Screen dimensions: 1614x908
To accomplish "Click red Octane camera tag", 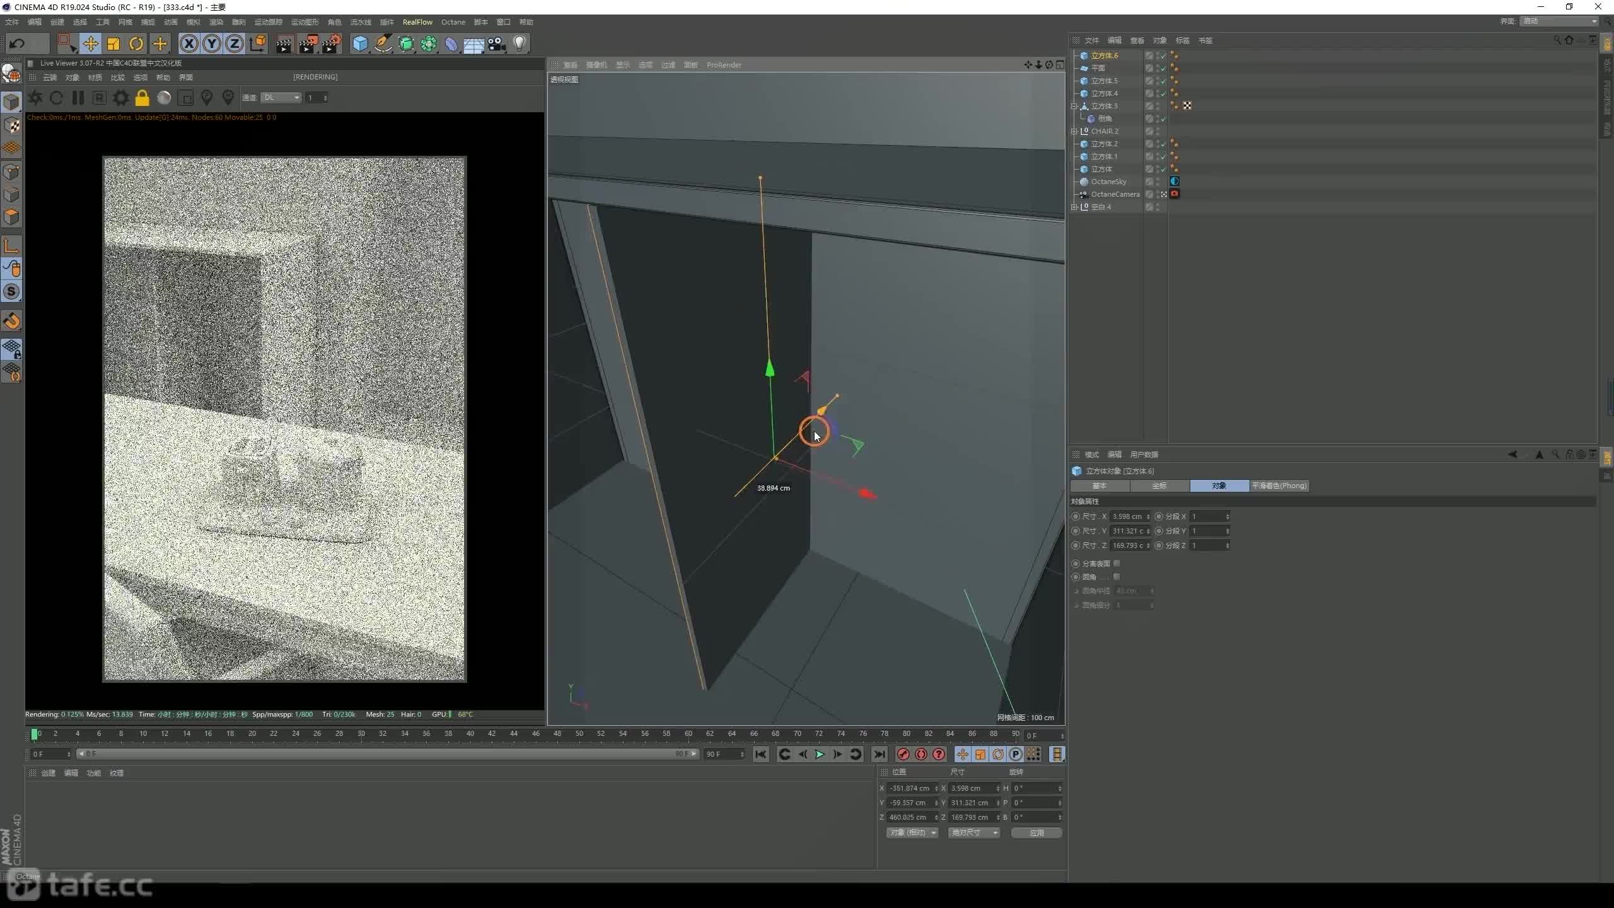I will click(1175, 194).
